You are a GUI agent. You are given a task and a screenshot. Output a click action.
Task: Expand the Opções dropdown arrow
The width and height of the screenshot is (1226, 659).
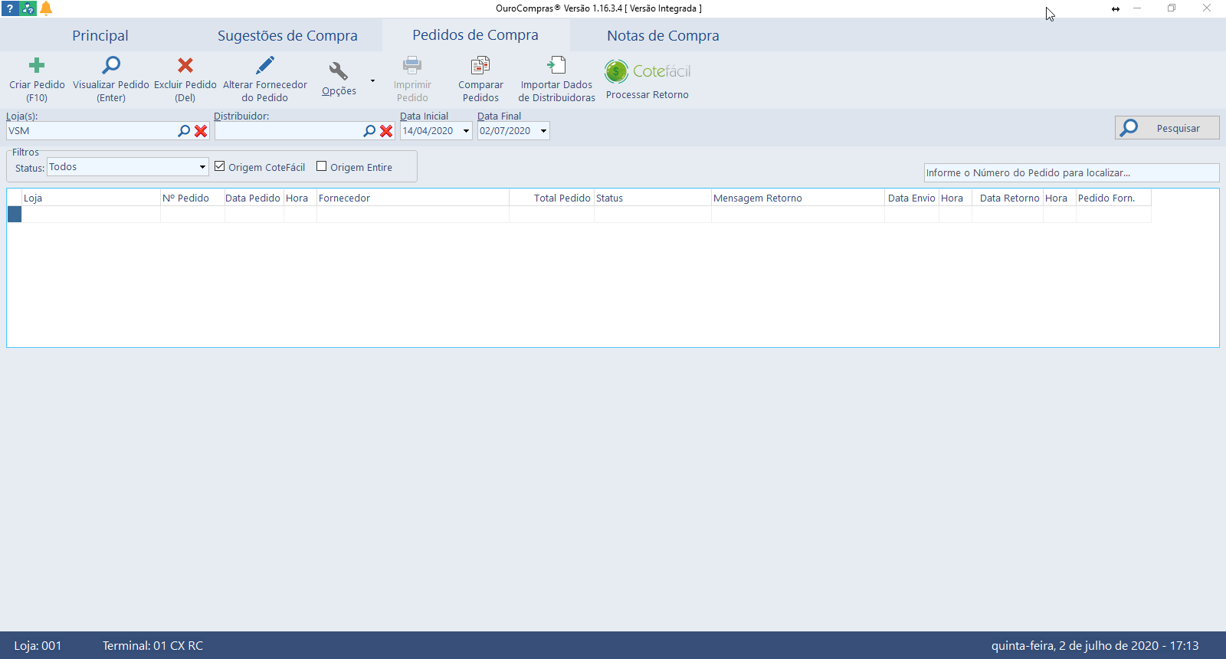(372, 80)
